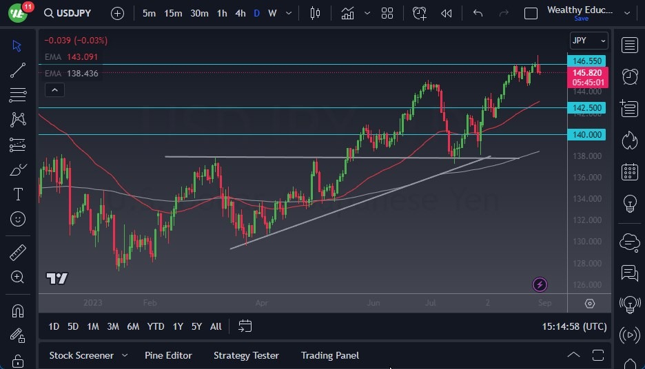
Task: Toggle lock all drawings
Action: tap(18, 359)
